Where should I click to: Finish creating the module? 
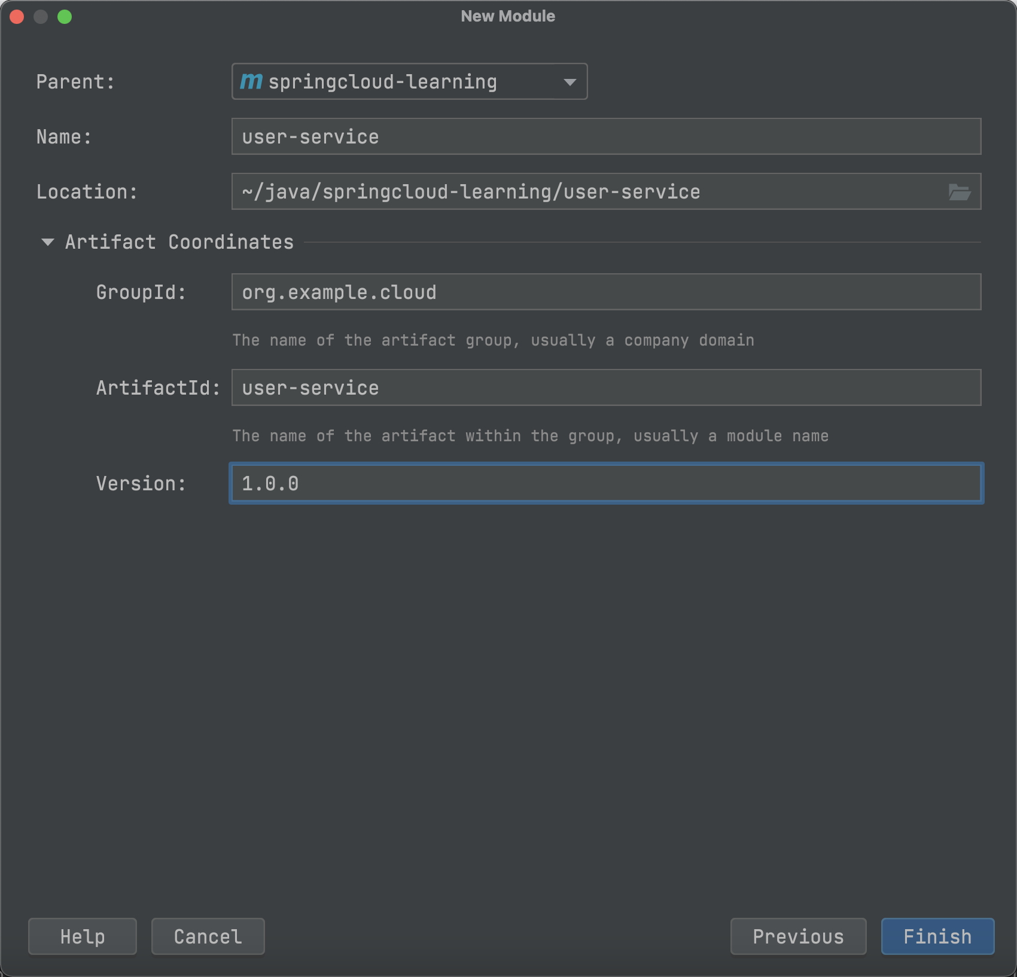[937, 936]
